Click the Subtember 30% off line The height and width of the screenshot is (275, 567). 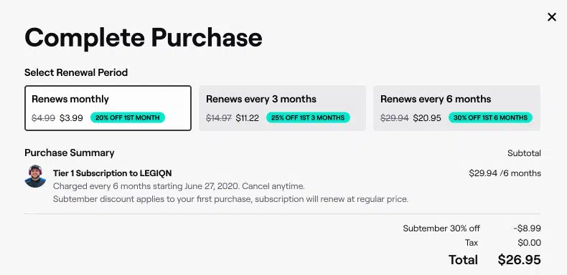click(441, 228)
